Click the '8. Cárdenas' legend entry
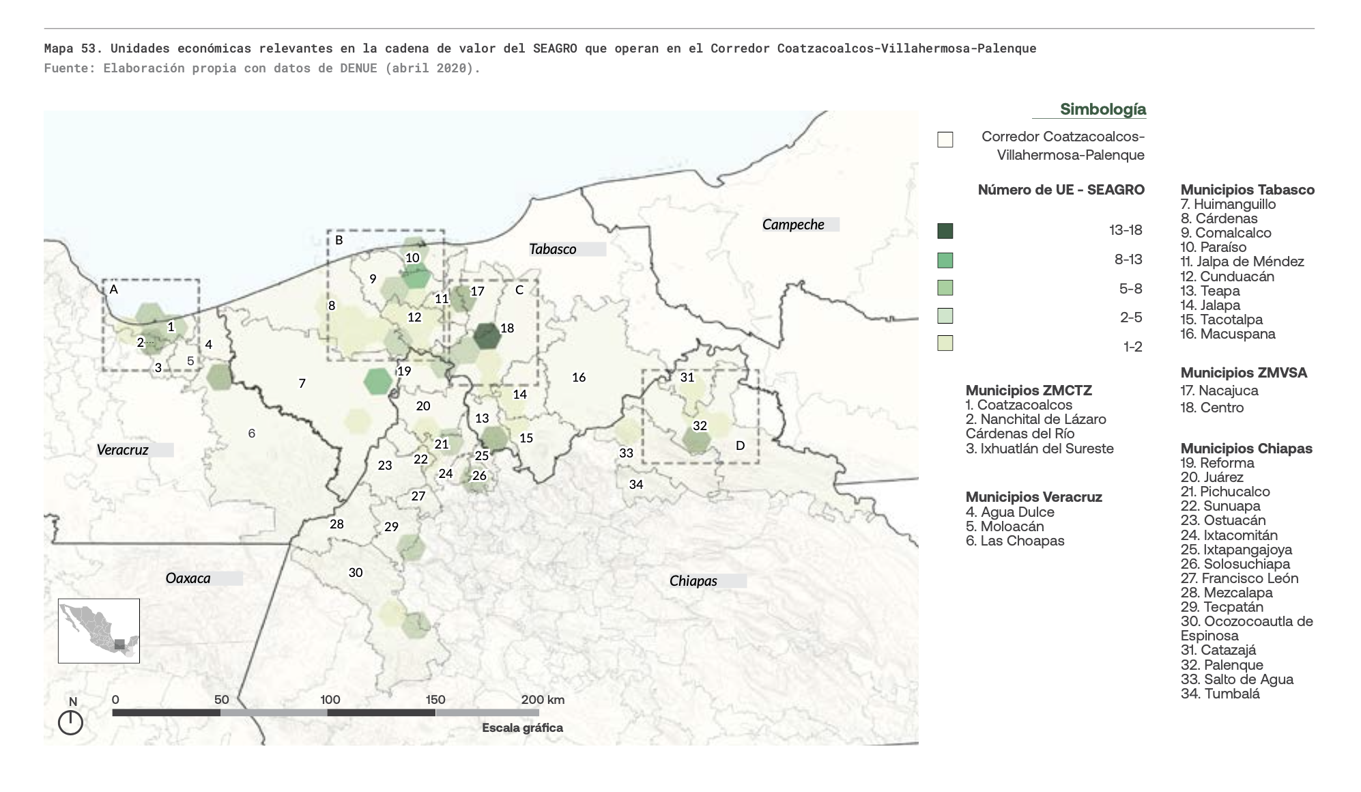 [x=1219, y=218]
